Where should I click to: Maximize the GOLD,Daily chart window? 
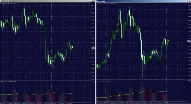coord(189,1)
